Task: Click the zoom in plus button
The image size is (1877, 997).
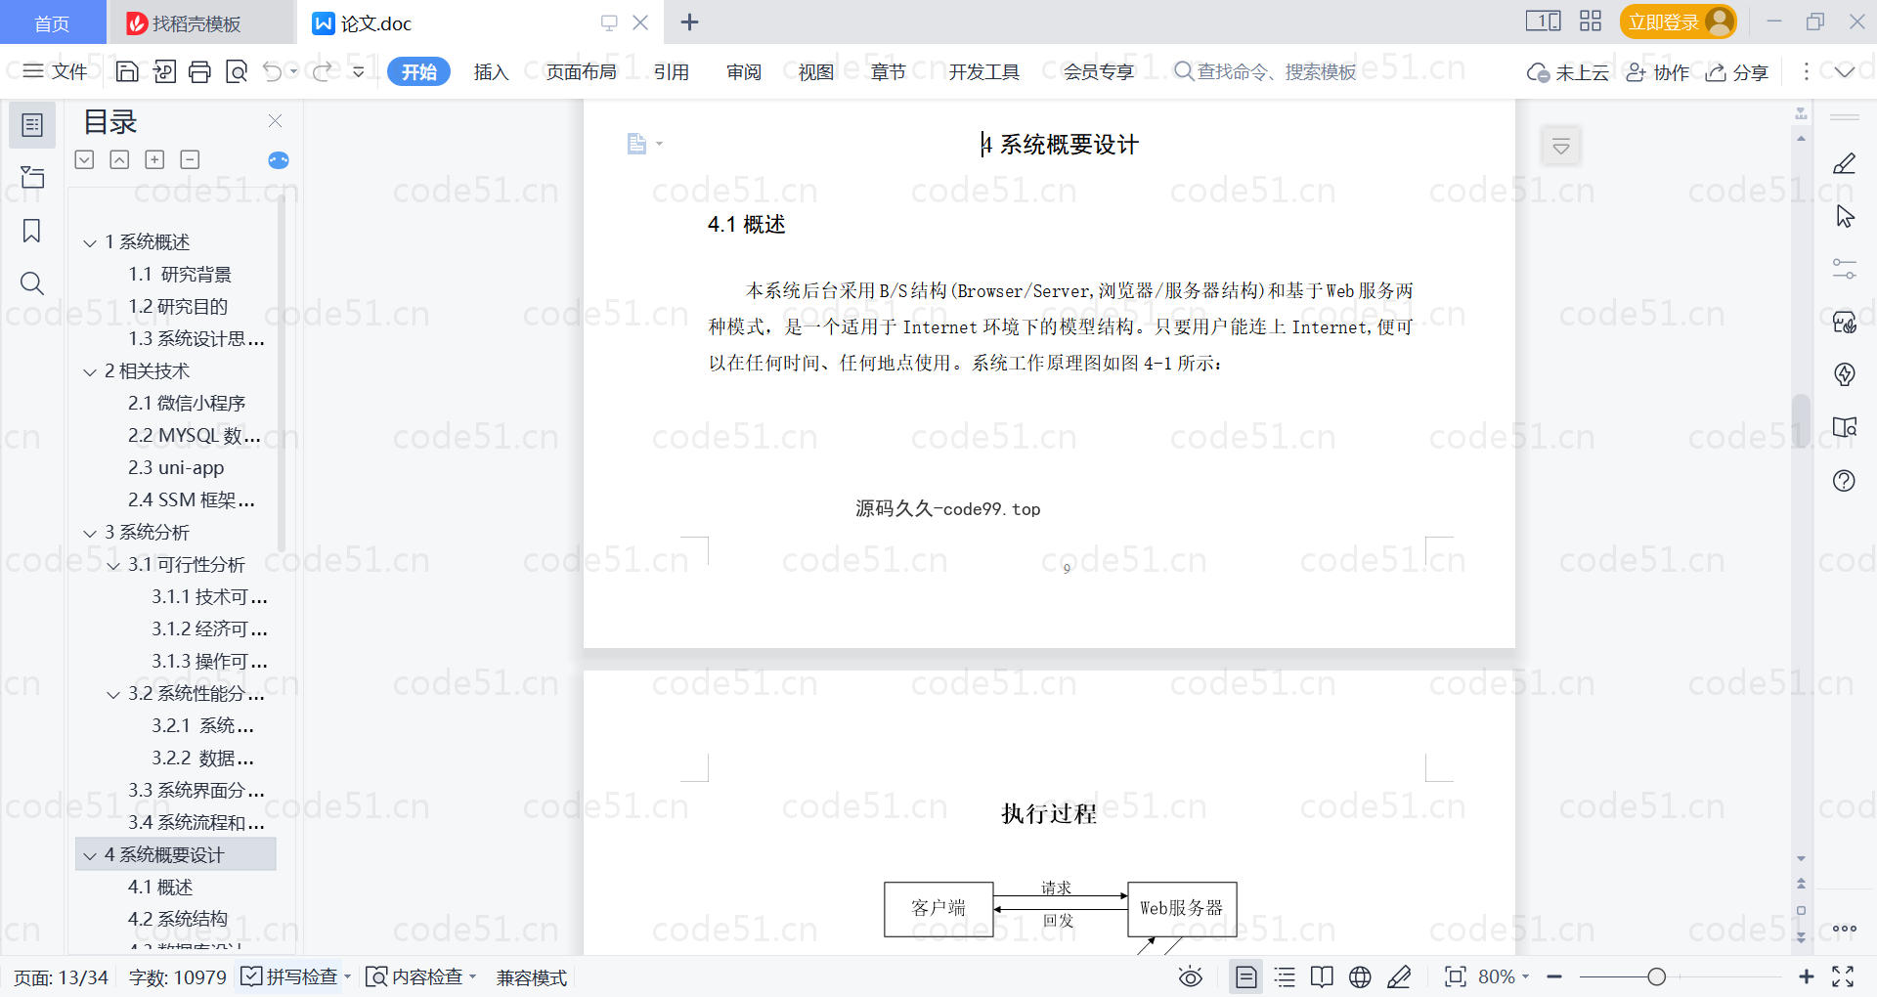Action: tap(1807, 976)
